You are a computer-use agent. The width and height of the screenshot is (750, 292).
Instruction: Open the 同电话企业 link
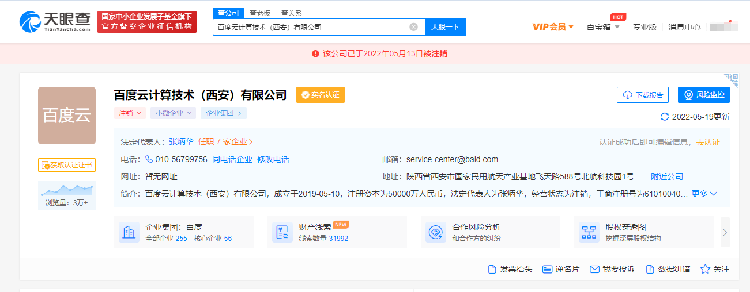232,159
